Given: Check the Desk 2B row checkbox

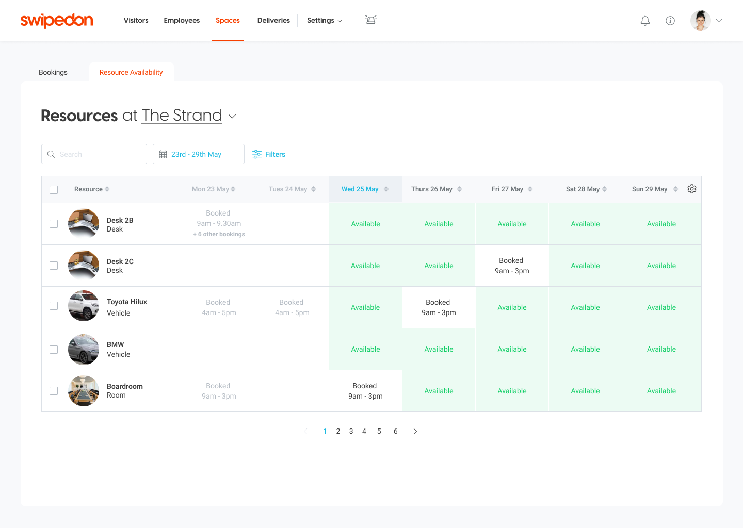Looking at the screenshot, I should point(54,223).
